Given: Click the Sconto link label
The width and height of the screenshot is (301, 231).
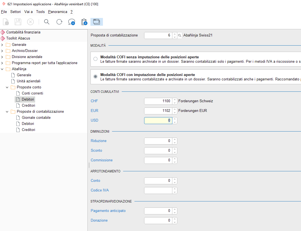Looking at the screenshot, I should (96, 151).
